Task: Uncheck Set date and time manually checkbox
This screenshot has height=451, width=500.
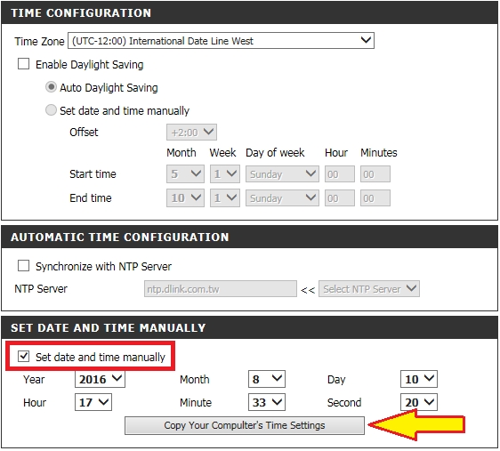Action: coord(24,357)
